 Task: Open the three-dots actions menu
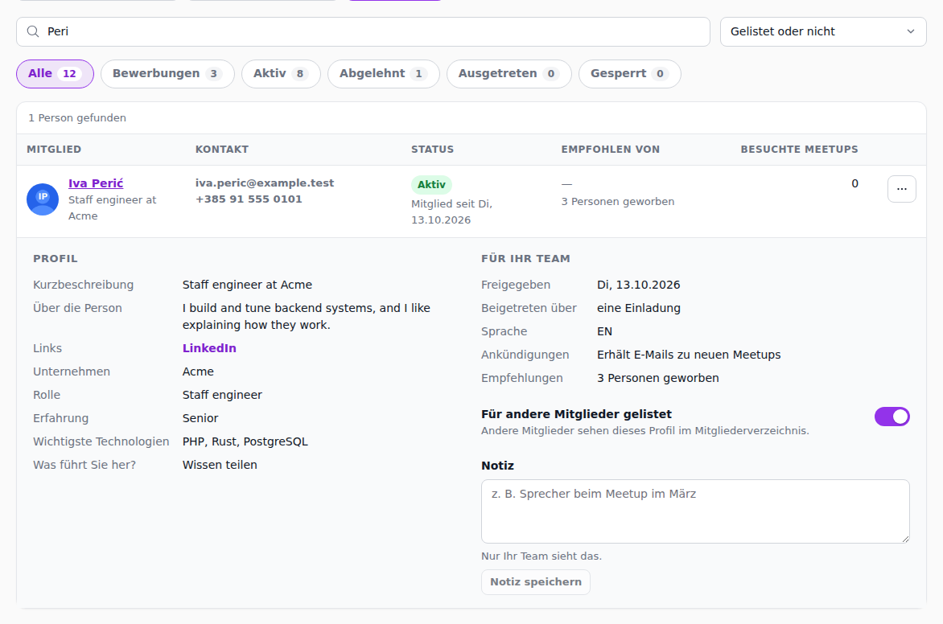click(x=901, y=189)
